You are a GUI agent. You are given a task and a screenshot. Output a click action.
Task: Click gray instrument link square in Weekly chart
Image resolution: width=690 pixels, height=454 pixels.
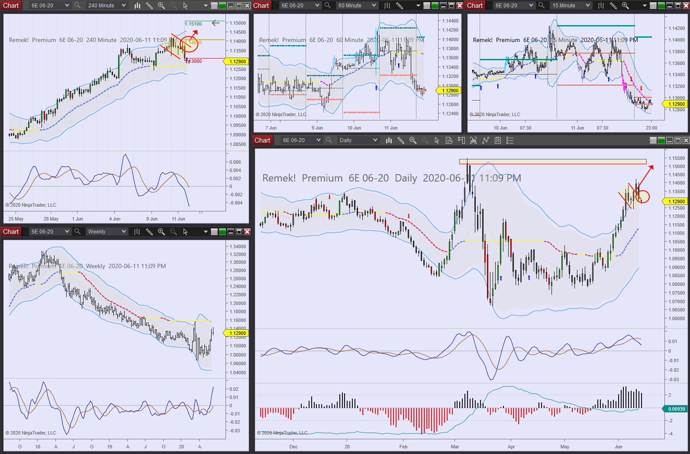click(x=214, y=232)
